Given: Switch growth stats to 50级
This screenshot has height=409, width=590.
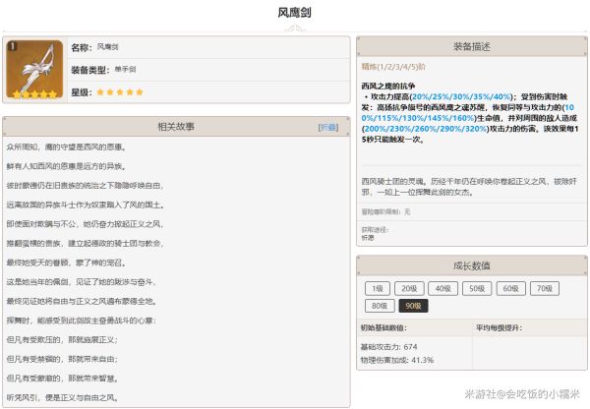Looking at the screenshot, I should [476, 288].
